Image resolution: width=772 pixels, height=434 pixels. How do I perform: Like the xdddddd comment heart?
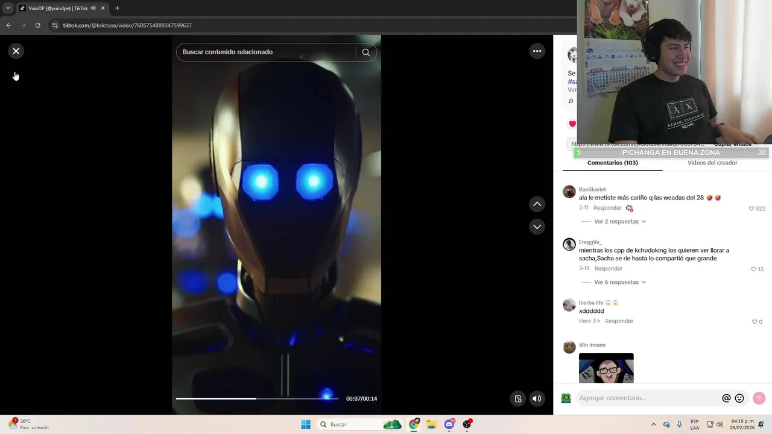click(755, 322)
